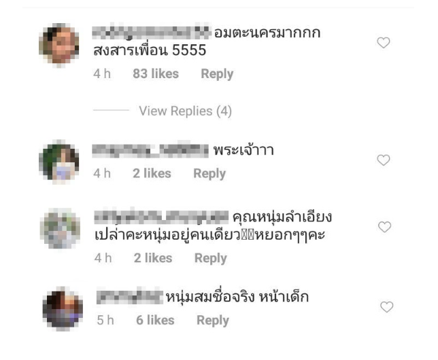Expand View Replies (4)

pos(185,111)
